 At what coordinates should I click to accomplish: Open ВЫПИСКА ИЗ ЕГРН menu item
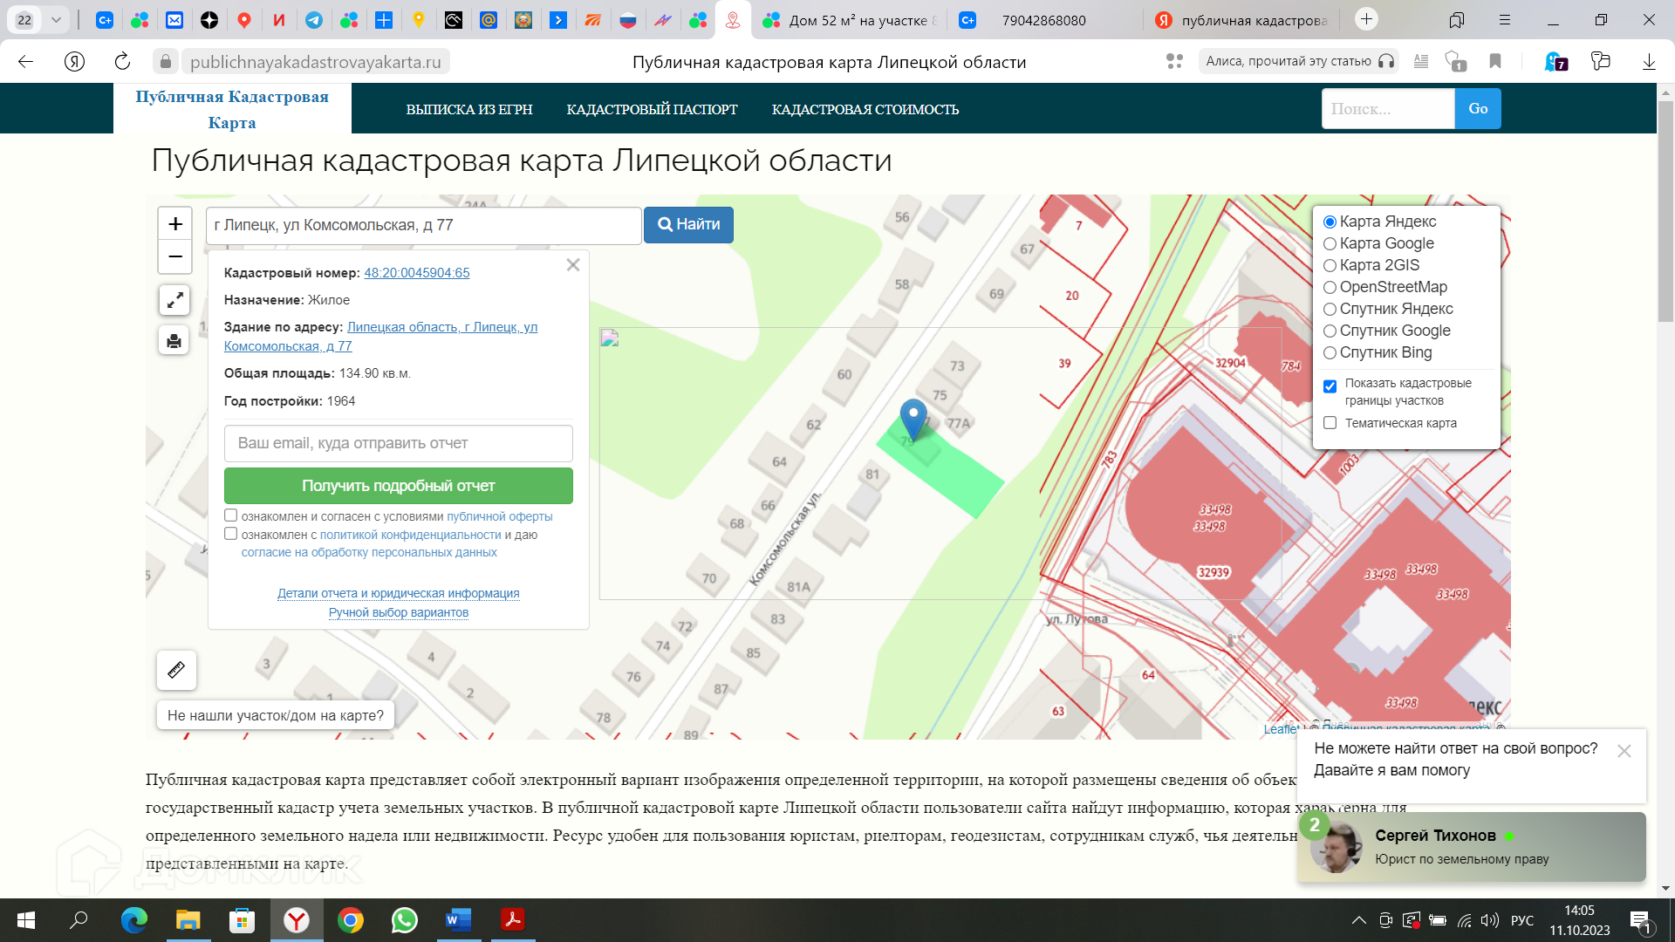(x=469, y=110)
